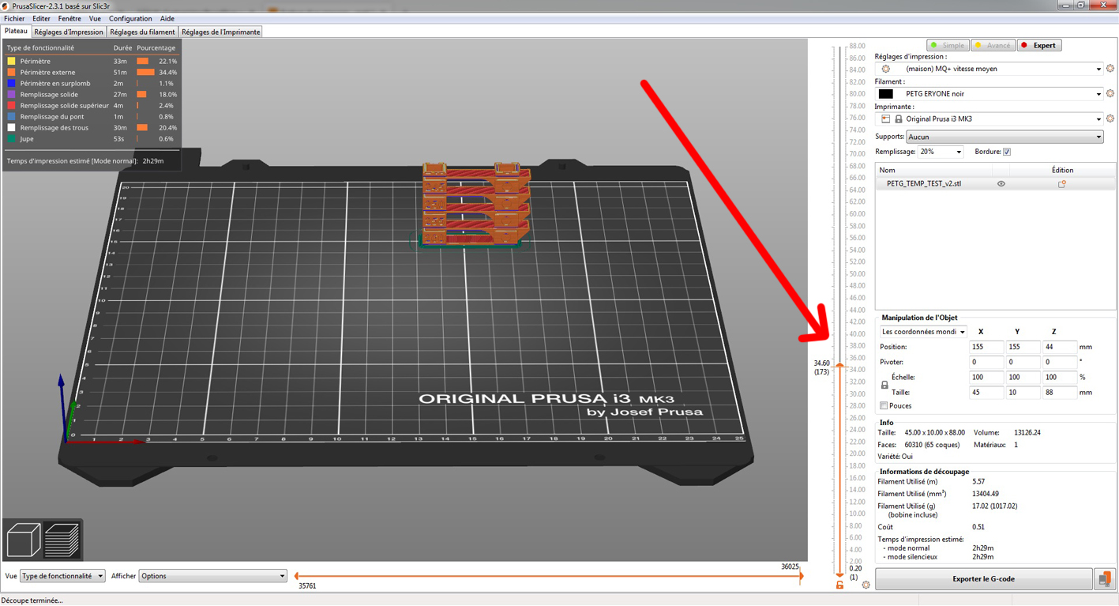The height and width of the screenshot is (606, 1119).
Task: Open the Configuration menu
Action: tap(130, 18)
